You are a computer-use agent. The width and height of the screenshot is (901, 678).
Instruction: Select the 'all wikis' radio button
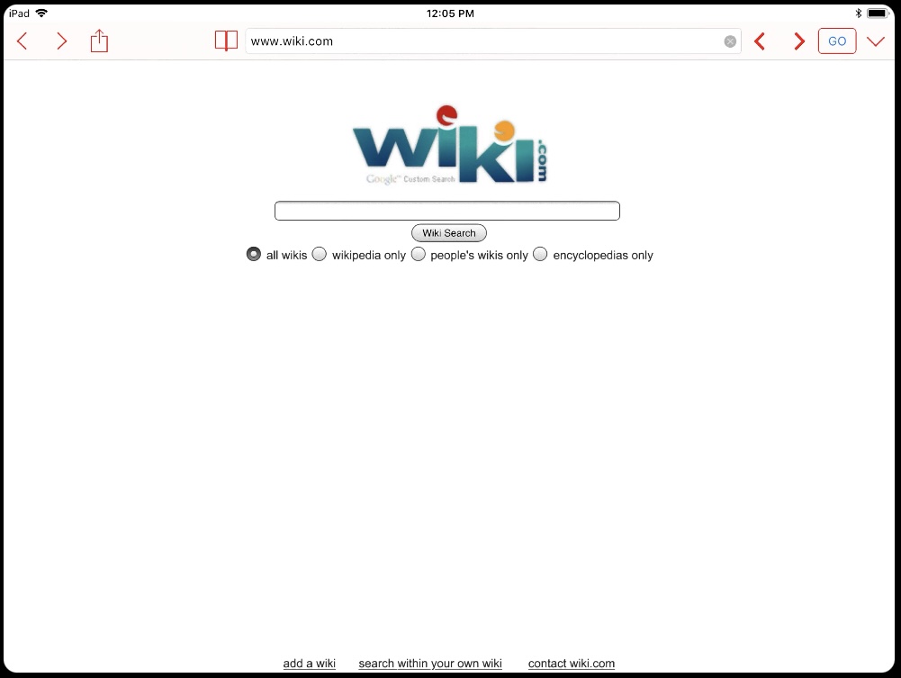(x=254, y=254)
